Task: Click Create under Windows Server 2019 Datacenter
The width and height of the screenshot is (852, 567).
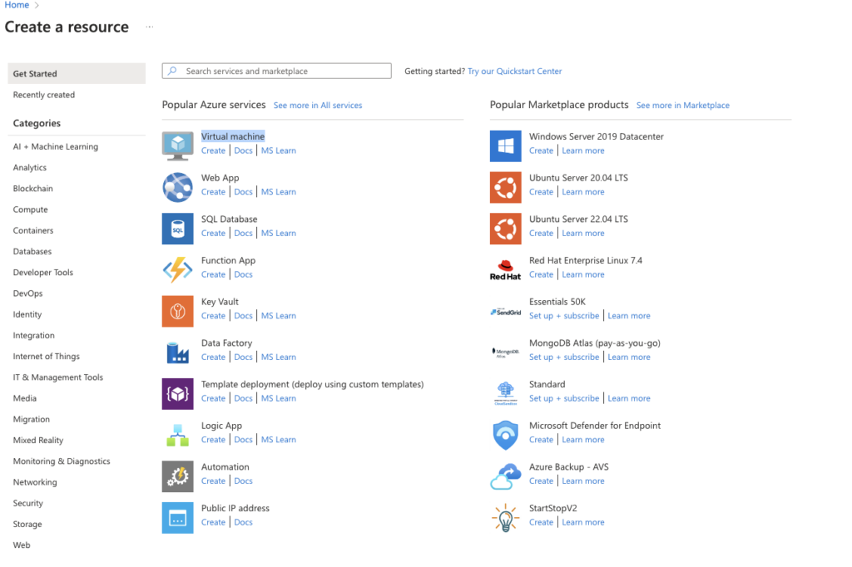Action: [541, 150]
